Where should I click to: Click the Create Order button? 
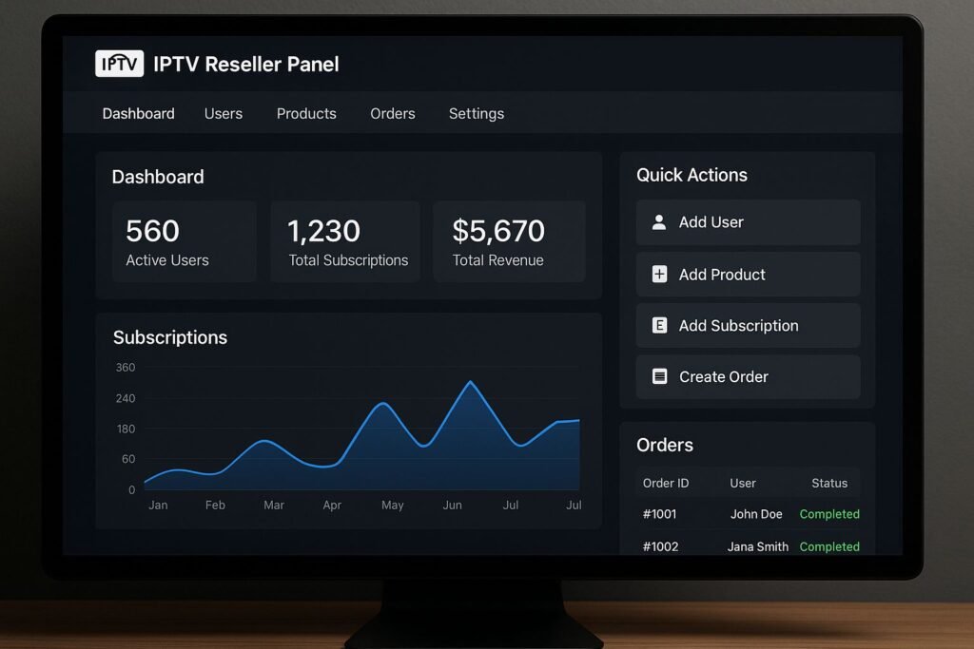coord(747,376)
